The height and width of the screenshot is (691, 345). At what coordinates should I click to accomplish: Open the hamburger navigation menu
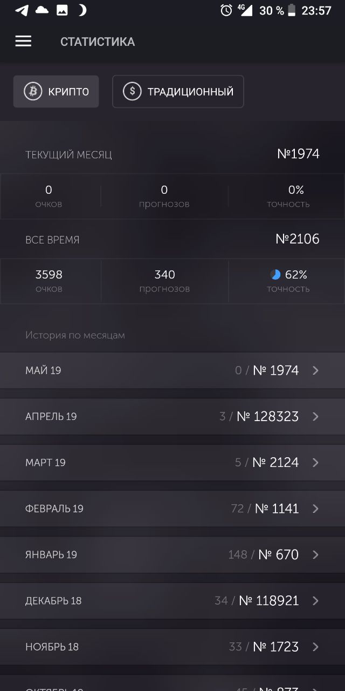[23, 42]
